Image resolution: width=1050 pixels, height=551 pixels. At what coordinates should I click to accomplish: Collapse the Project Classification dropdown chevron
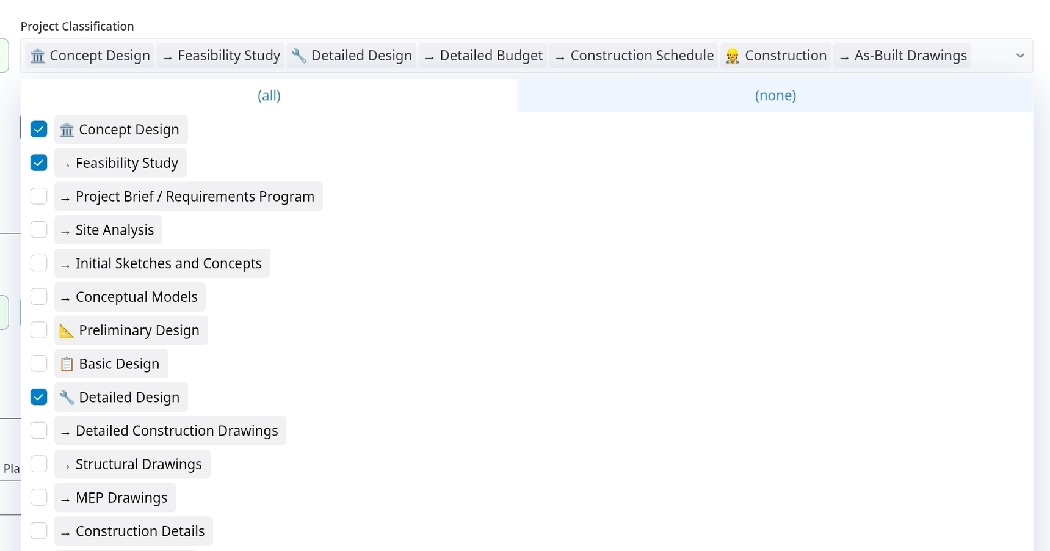click(1020, 56)
